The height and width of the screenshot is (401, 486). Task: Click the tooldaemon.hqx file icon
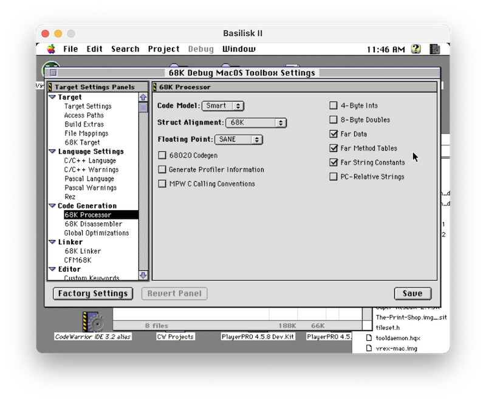(x=368, y=338)
